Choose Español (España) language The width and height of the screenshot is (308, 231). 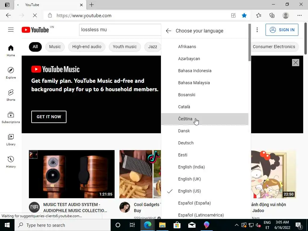pyautogui.click(x=205, y=203)
